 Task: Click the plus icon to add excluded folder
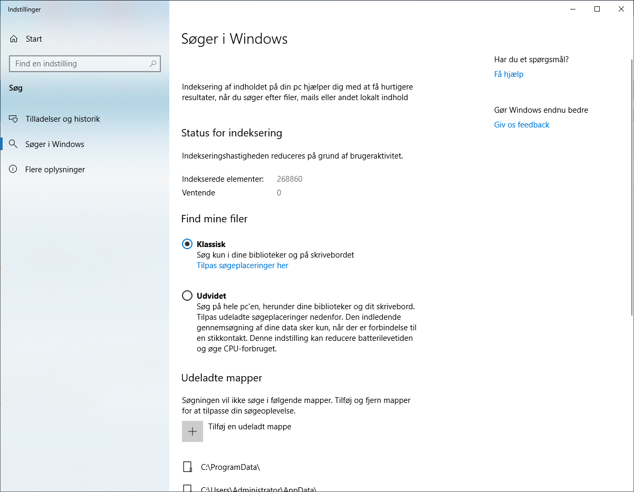coord(192,431)
